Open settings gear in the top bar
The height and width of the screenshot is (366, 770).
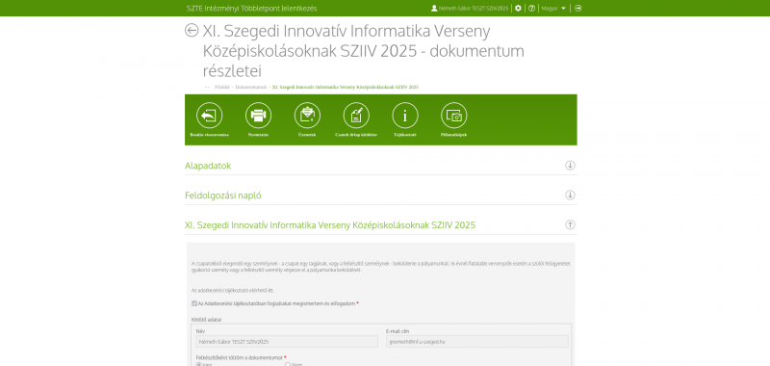click(x=518, y=9)
